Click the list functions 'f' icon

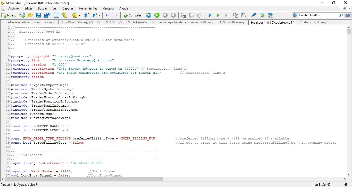[95, 15]
